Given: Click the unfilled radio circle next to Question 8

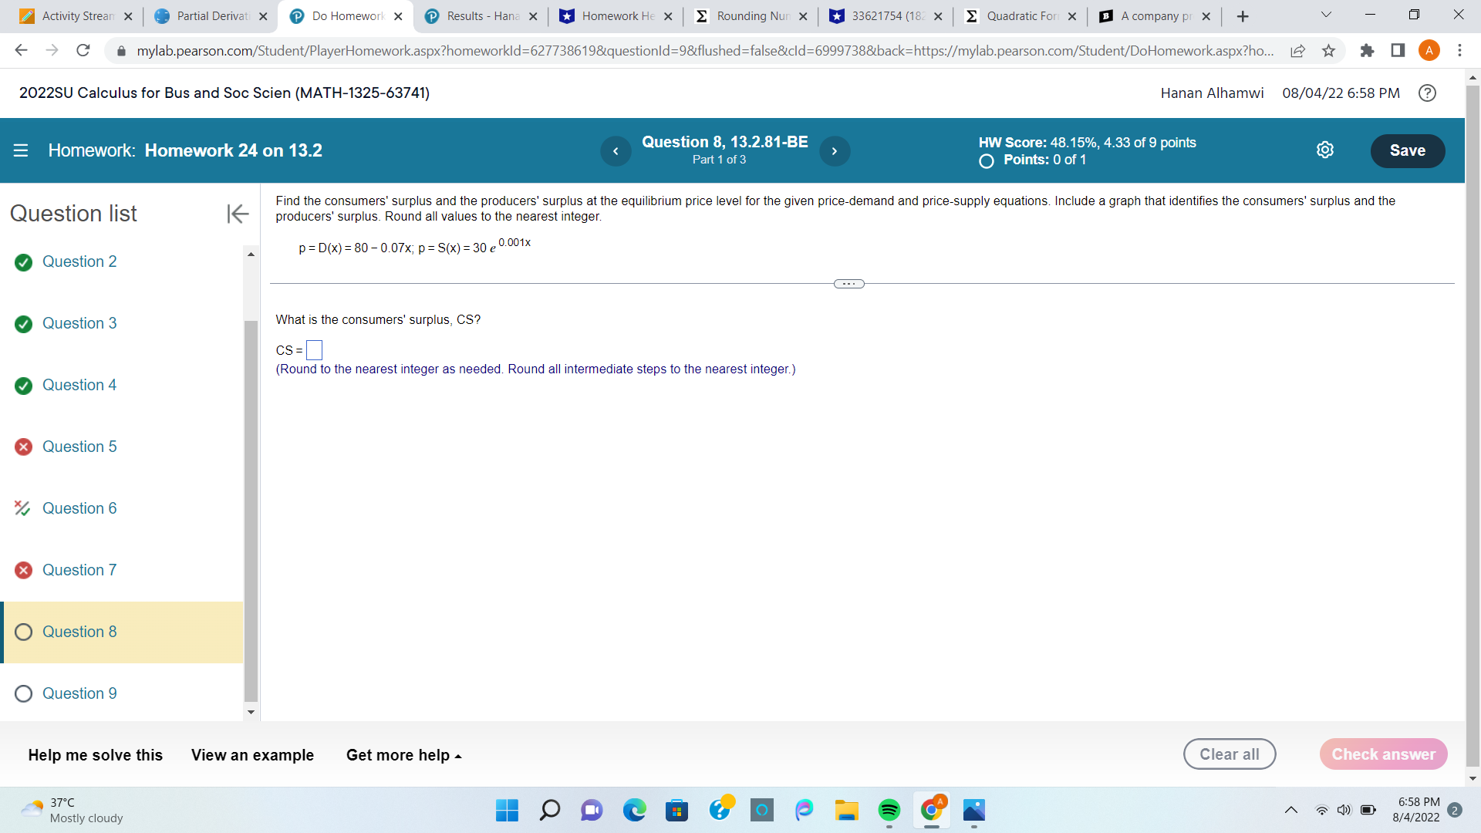Looking at the screenshot, I should click(23, 632).
